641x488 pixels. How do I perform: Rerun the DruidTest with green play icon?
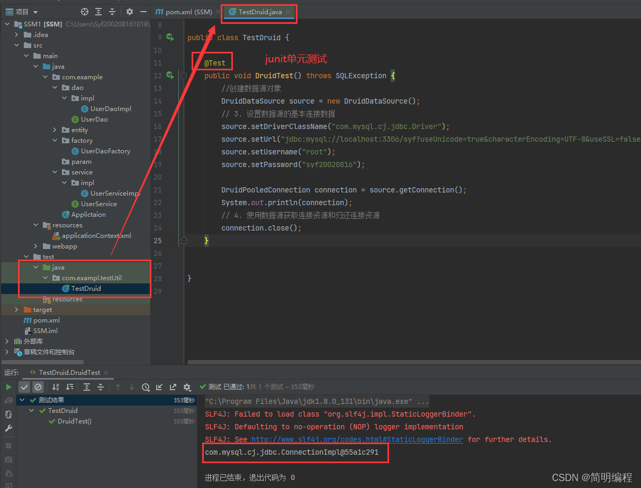[x=8, y=387]
